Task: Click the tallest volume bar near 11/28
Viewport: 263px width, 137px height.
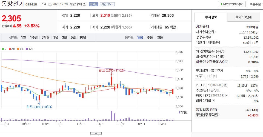Action: tap(112, 116)
